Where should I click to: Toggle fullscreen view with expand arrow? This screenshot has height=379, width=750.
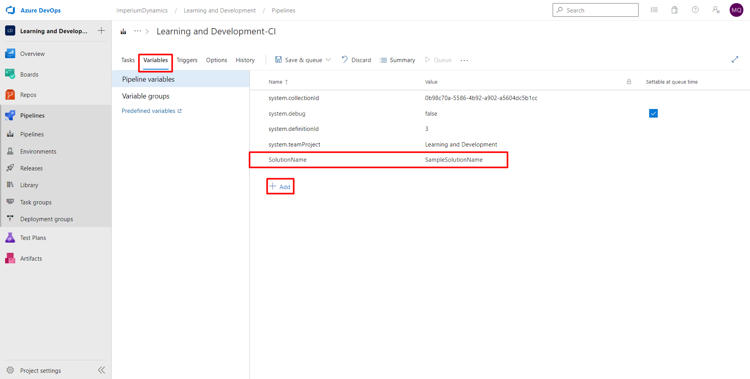tap(735, 59)
